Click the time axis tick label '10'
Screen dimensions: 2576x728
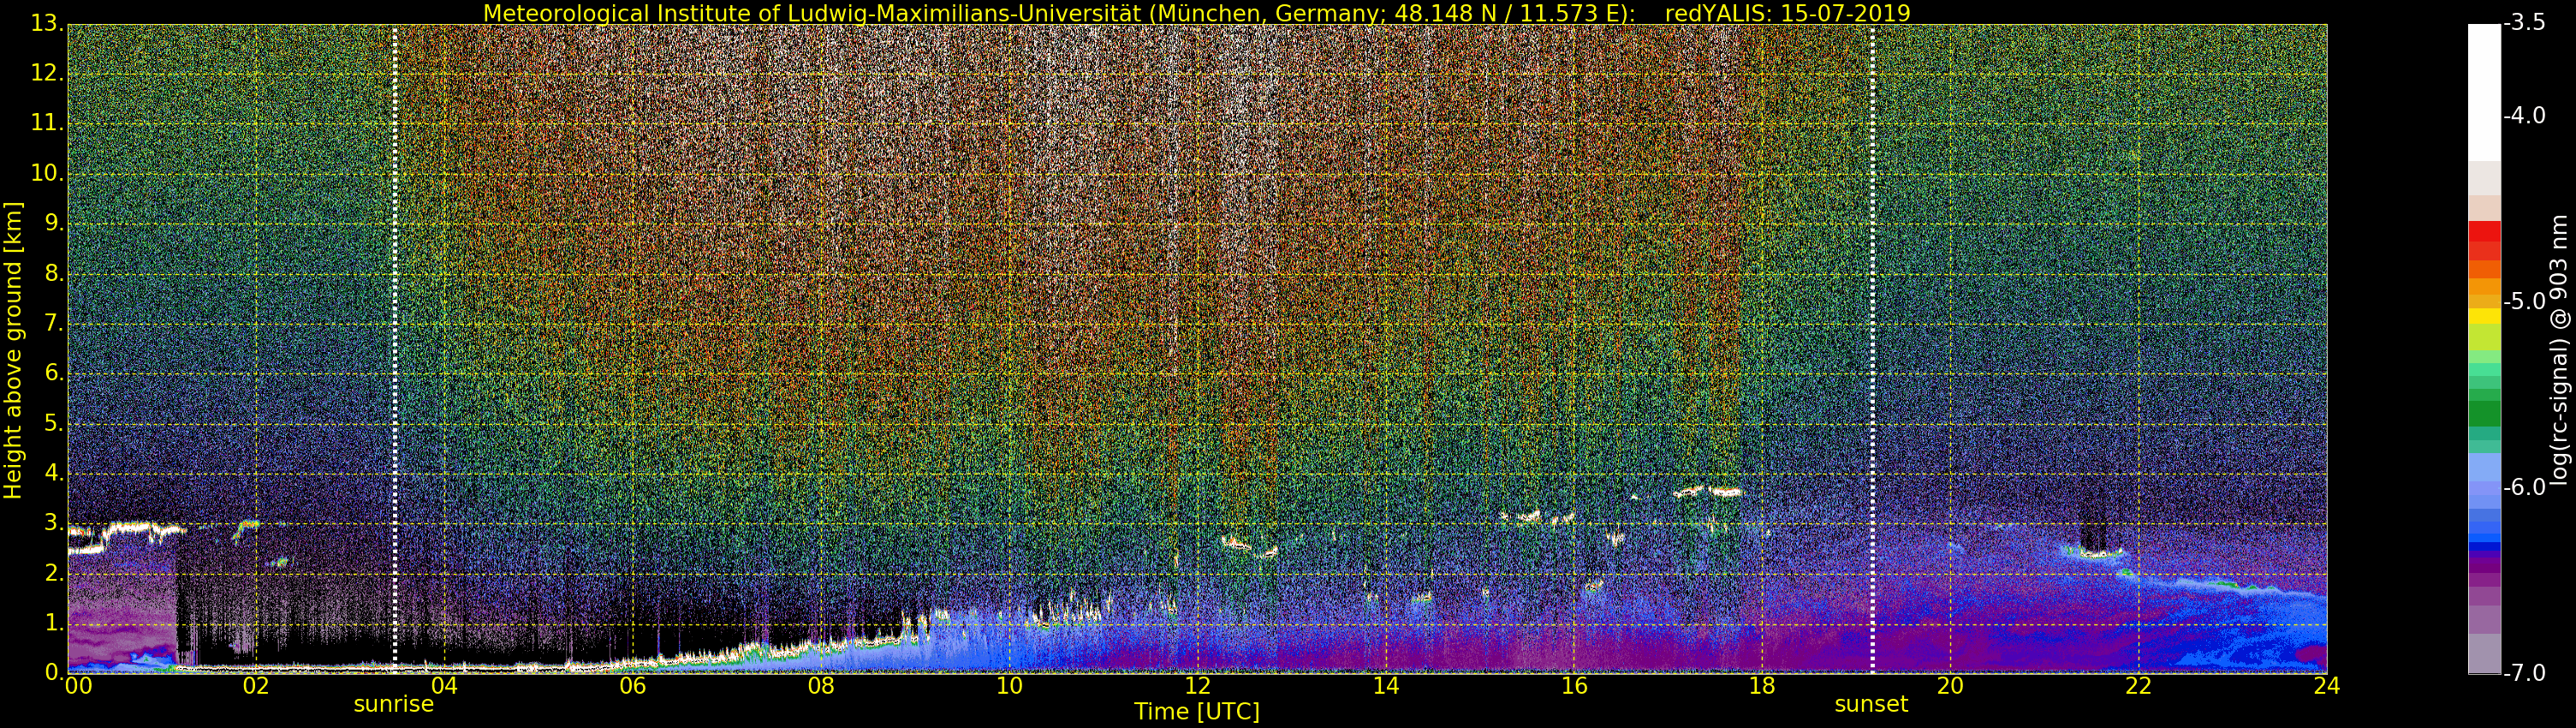(1009, 686)
